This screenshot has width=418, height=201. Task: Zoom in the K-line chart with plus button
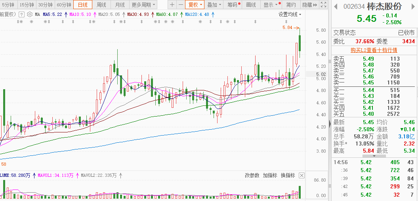click(172, 4)
